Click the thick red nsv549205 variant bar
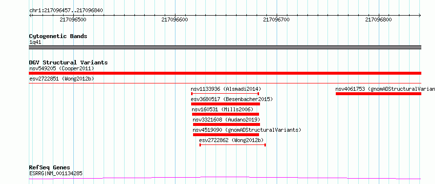The height and width of the screenshot is (184, 435). (225, 73)
